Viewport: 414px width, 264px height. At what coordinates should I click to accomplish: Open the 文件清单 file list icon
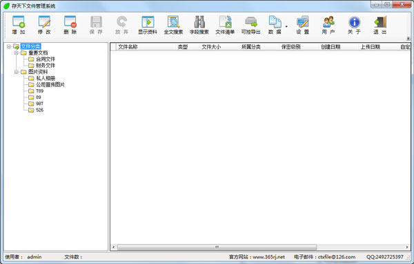tap(225, 22)
